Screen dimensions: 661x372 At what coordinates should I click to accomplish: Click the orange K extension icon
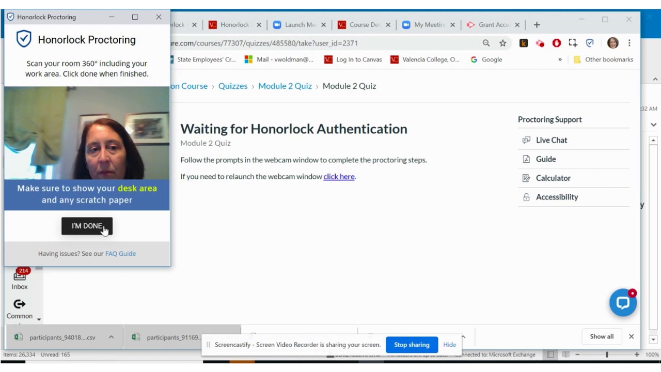524,43
